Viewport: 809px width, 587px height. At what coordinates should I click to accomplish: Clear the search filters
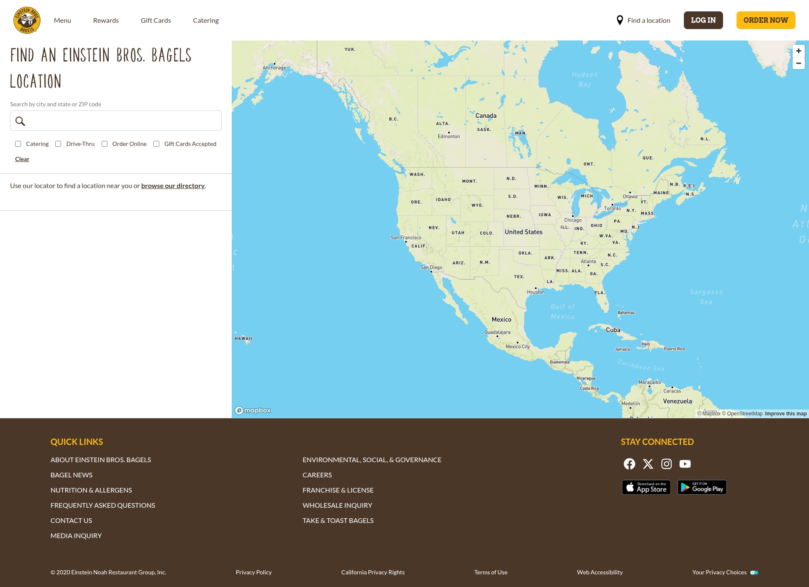click(22, 159)
